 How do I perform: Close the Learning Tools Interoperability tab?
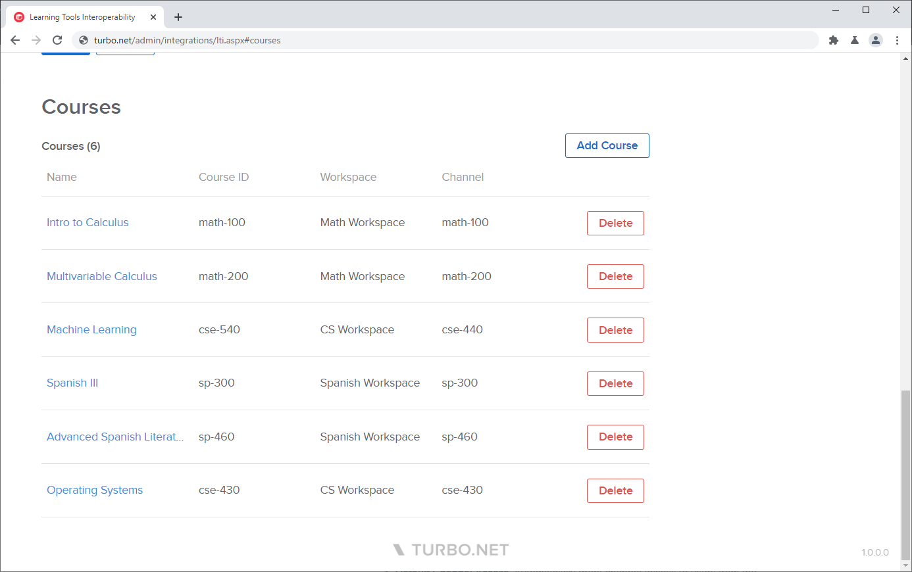click(153, 17)
